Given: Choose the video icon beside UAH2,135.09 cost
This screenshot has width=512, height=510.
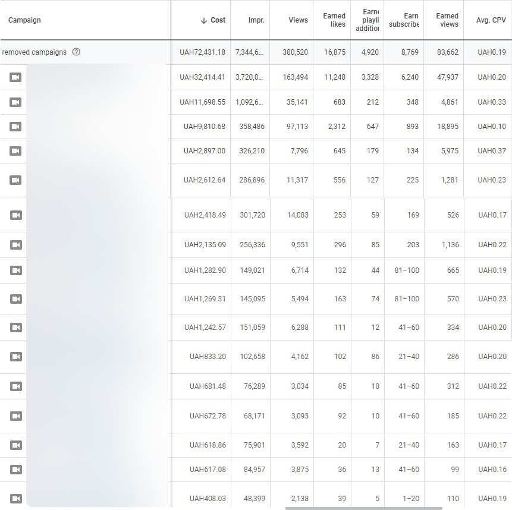Looking at the screenshot, I should [x=16, y=245].
